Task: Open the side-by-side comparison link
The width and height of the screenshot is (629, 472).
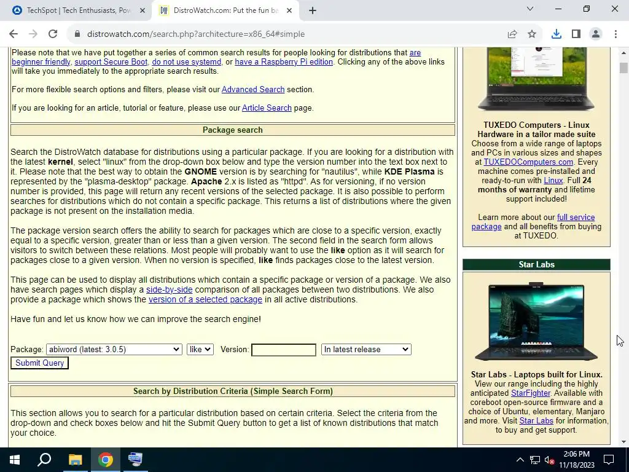Action: (170, 290)
